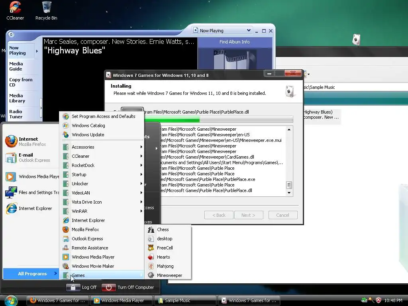Click the taskbar clock showing 10:48 PM
The height and width of the screenshot is (306, 408).
coord(393,300)
